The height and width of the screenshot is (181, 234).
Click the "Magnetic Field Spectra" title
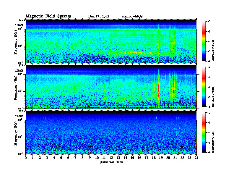(48, 16)
